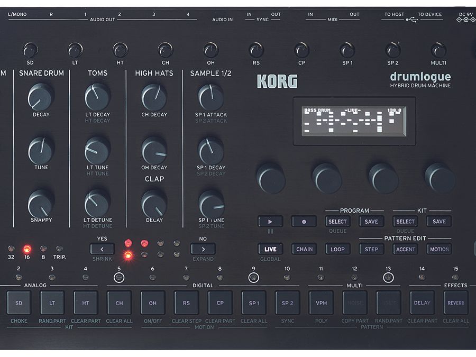This screenshot has width=476, height=357.
Task: Enable ACCENT pattern edit mode
Action: click(x=405, y=249)
